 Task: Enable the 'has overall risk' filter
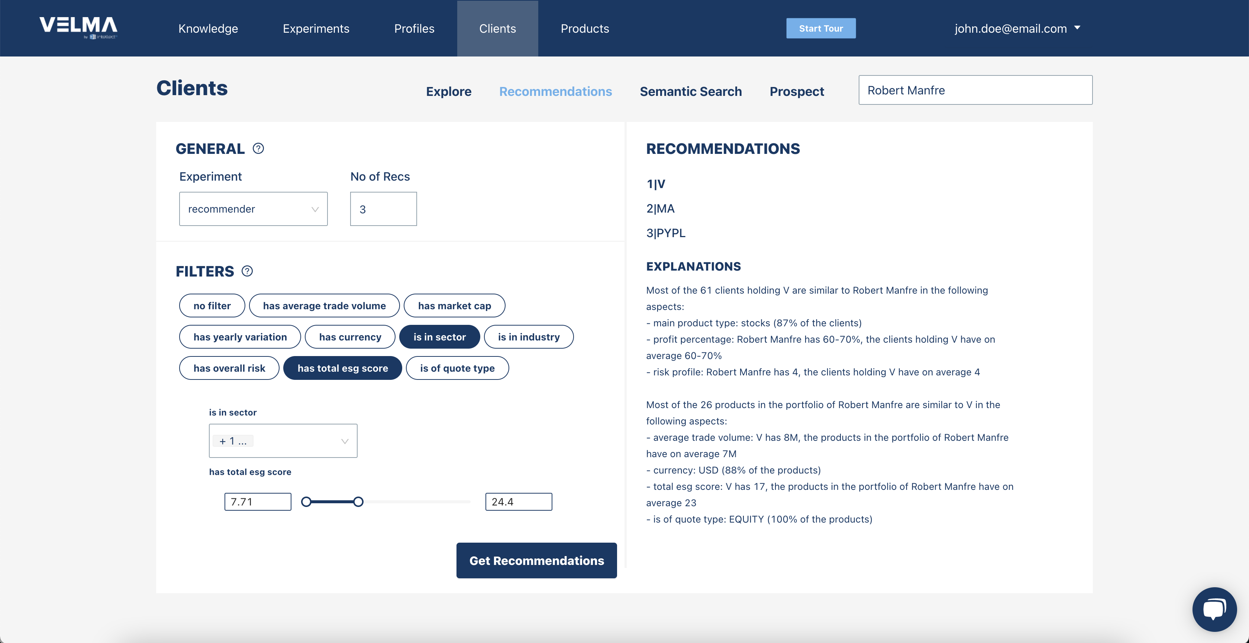(229, 368)
